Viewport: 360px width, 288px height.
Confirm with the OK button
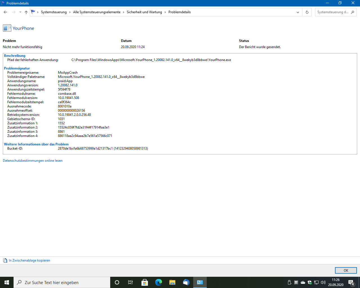click(x=346, y=270)
